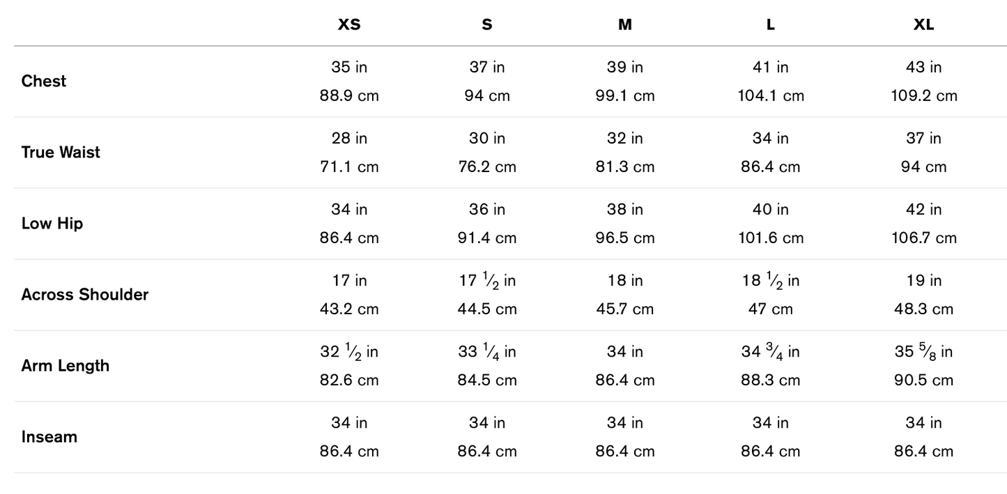This screenshot has width=1007, height=494.
Task: Select the Inseam row label
Action: coord(49,436)
